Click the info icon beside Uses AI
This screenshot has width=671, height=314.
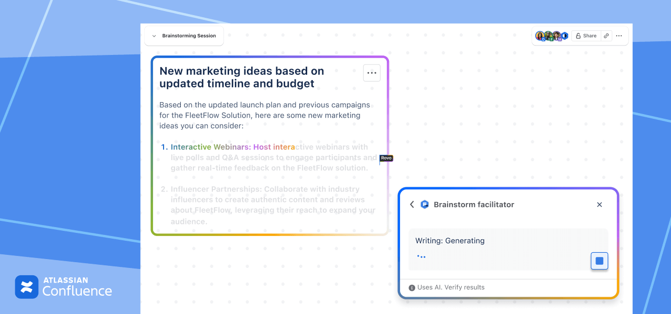[412, 287]
